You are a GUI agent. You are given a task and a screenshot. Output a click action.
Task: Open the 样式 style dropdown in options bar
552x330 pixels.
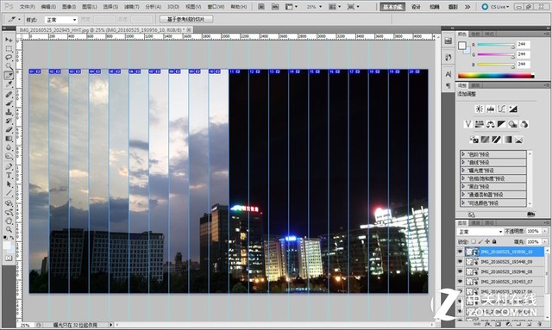coord(61,20)
